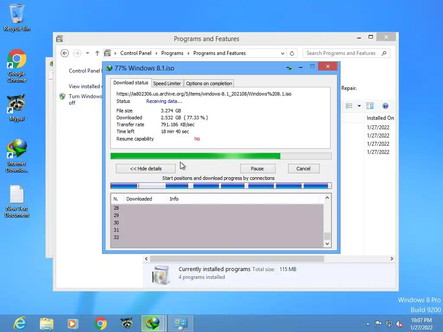Click the search magnifier icon

384,53
